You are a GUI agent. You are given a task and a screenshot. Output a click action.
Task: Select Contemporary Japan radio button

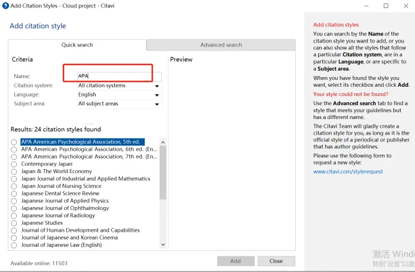[x=14, y=164]
